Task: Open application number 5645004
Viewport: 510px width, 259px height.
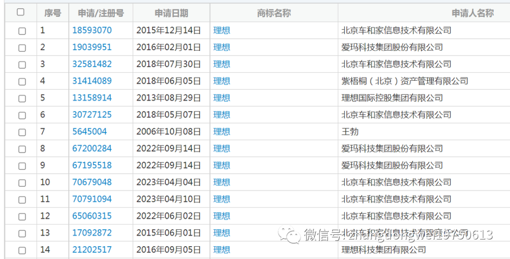Action: point(89,132)
